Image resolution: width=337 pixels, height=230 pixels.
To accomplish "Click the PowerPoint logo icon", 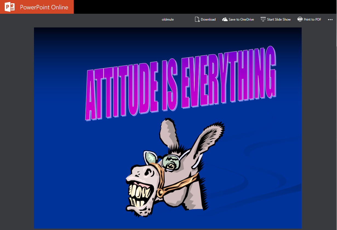I will (10, 7).
